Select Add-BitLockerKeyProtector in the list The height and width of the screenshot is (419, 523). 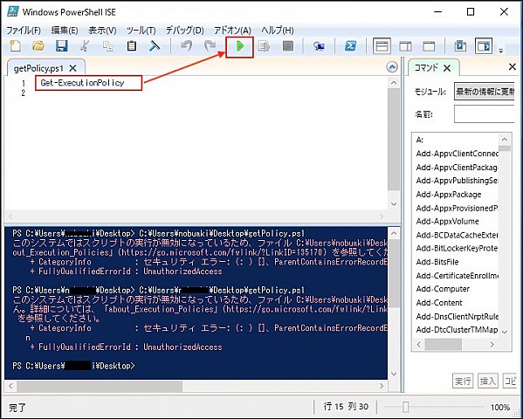457,249
